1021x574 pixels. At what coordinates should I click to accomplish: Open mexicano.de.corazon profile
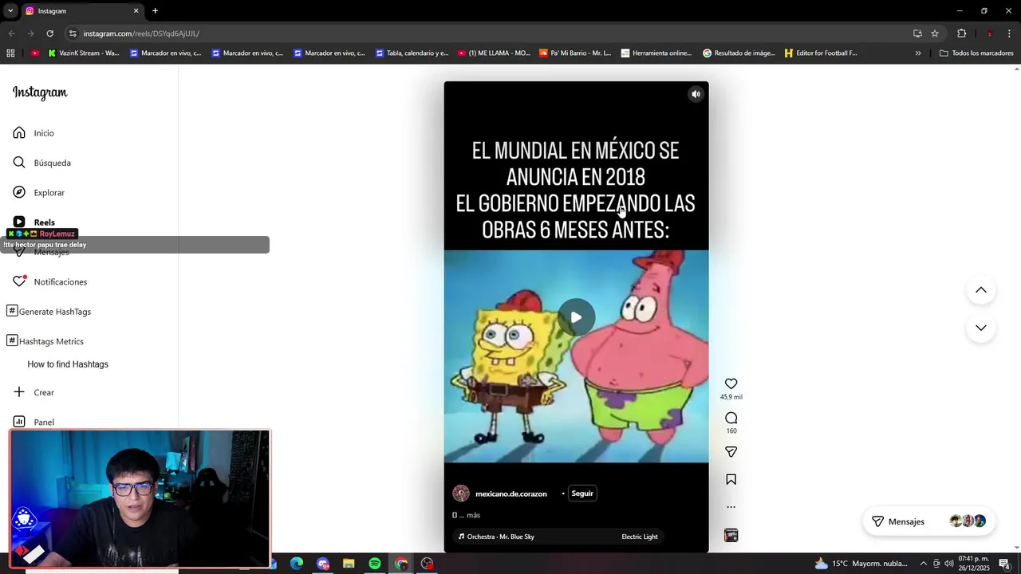[x=511, y=493]
